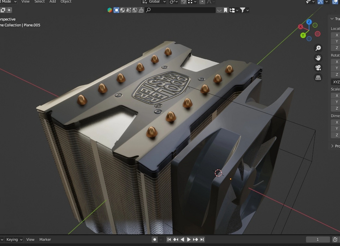Jump to the last frame endpoint
This screenshot has height=246, width=340.
point(202,240)
